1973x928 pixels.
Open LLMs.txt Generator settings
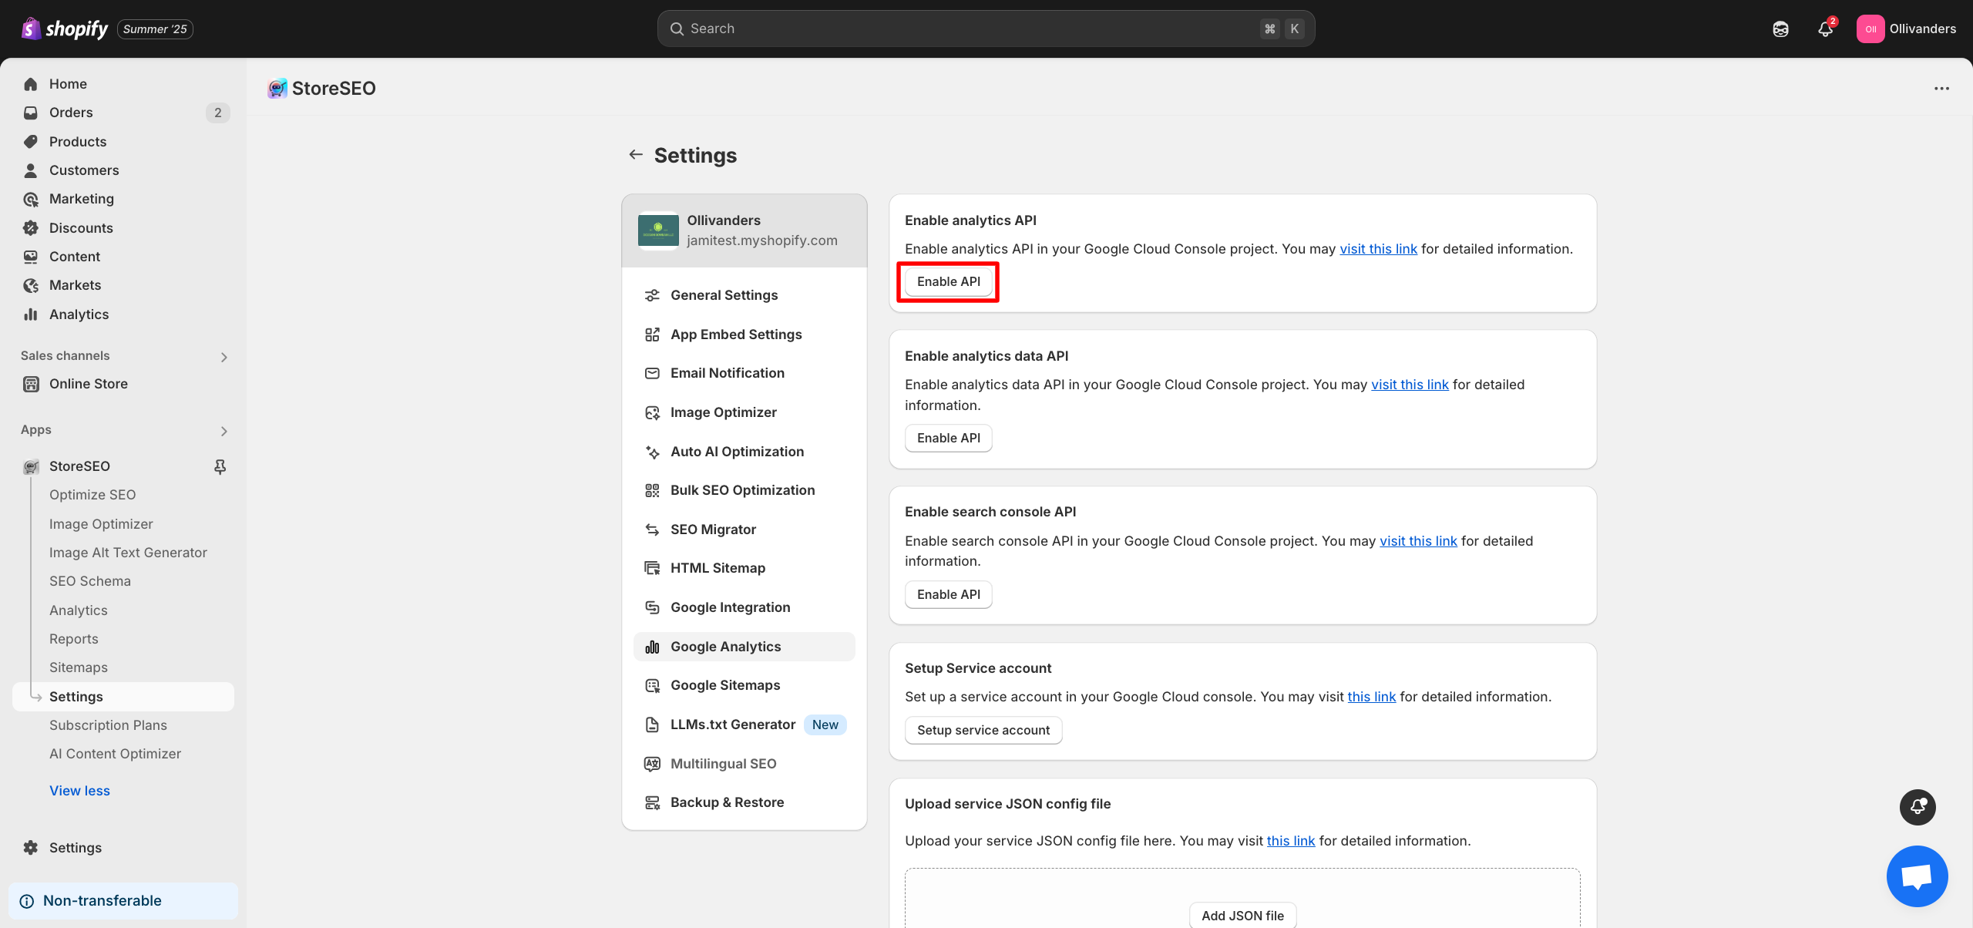(744, 725)
